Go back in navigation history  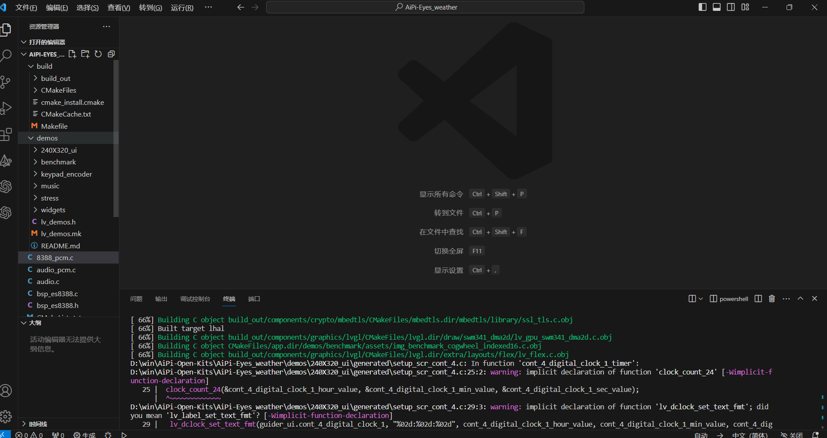(240, 7)
